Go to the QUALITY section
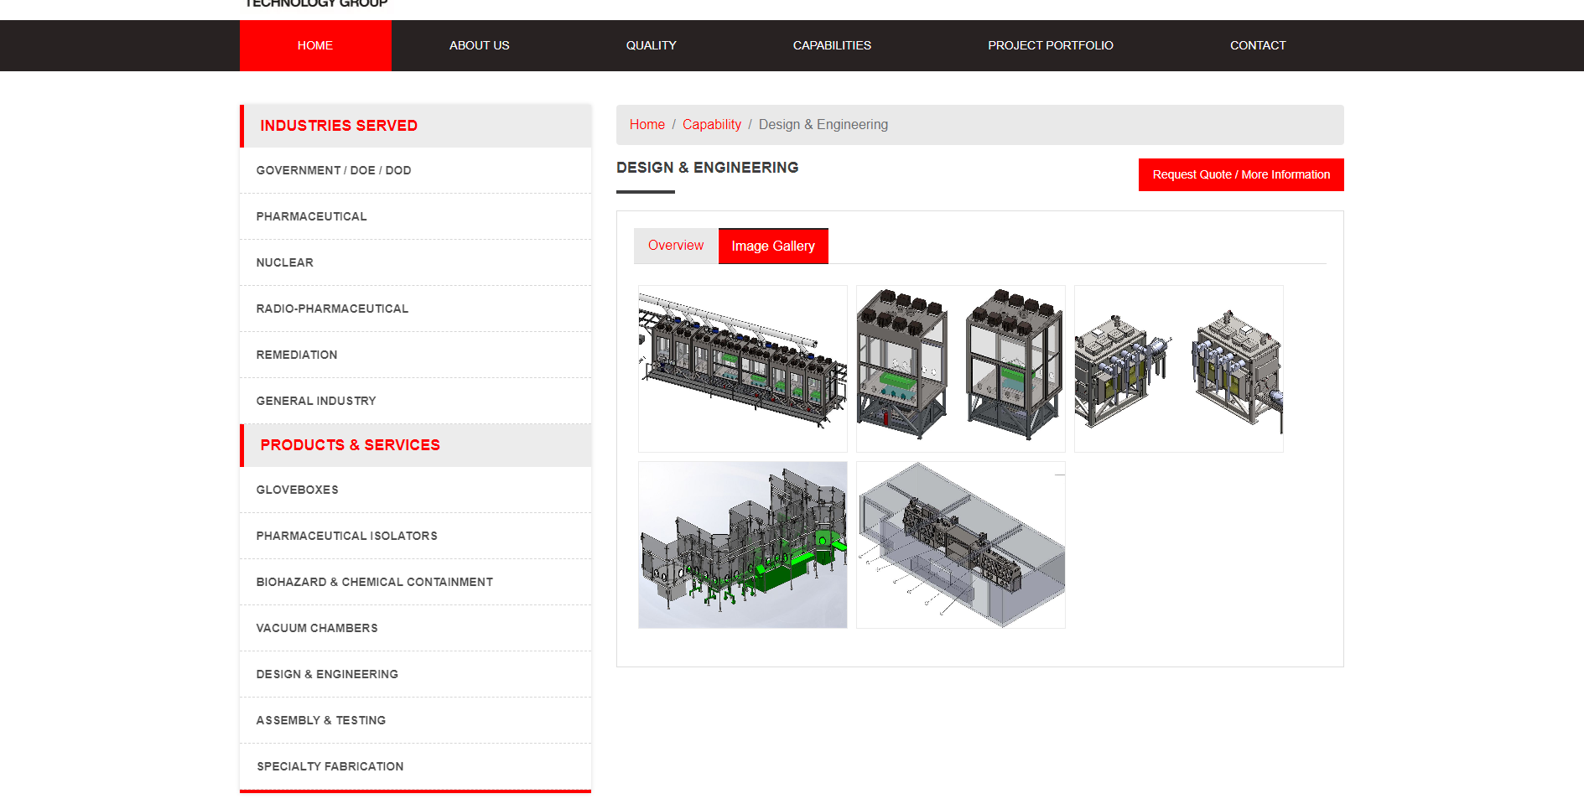The image size is (1584, 804). [x=652, y=45]
